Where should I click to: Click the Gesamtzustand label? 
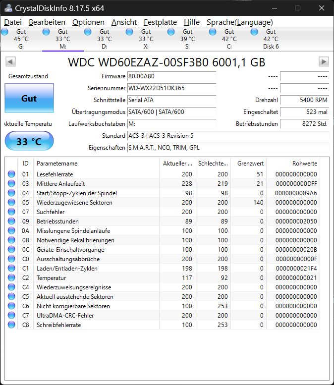pyautogui.click(x=28, y=76)
